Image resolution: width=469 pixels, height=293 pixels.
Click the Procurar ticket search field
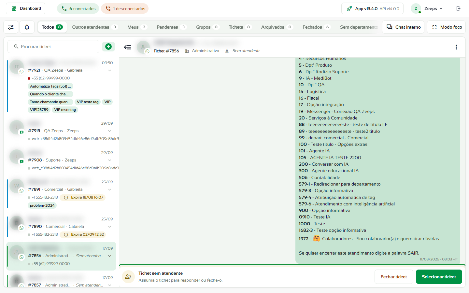(x=53, y=47)
